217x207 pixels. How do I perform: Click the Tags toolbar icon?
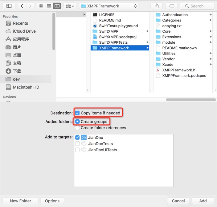pyautogui.click(x=171, y=6)
